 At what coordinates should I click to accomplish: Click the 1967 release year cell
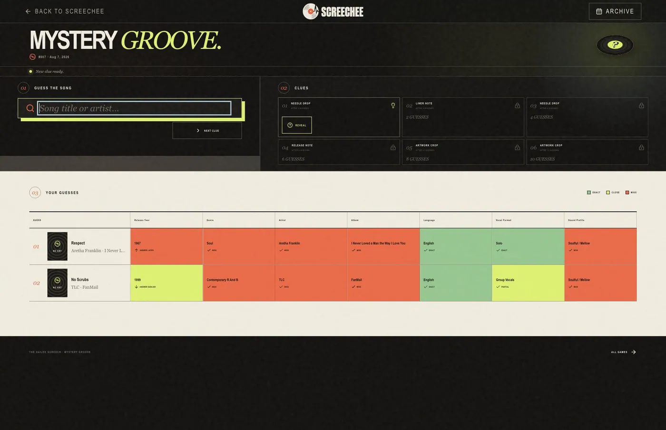tap(166, 247)
